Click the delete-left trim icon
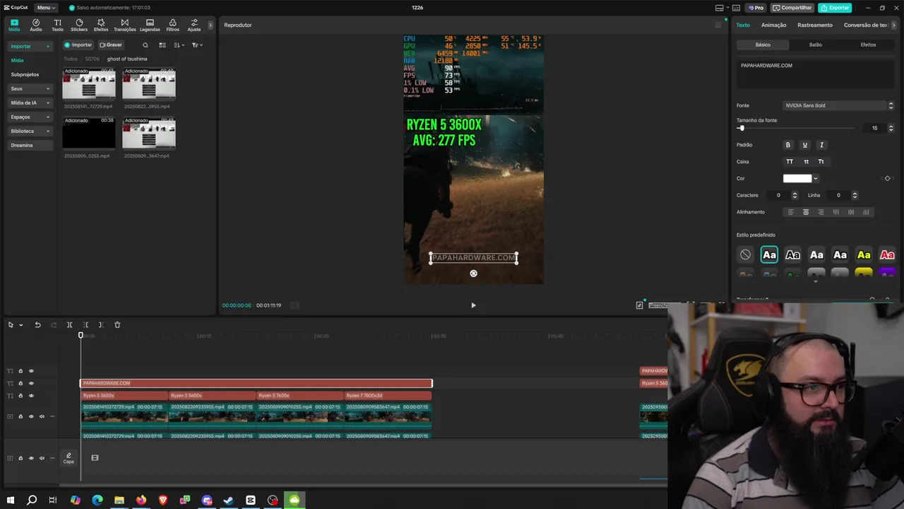904x509 pixels. (x=85, y=324)
